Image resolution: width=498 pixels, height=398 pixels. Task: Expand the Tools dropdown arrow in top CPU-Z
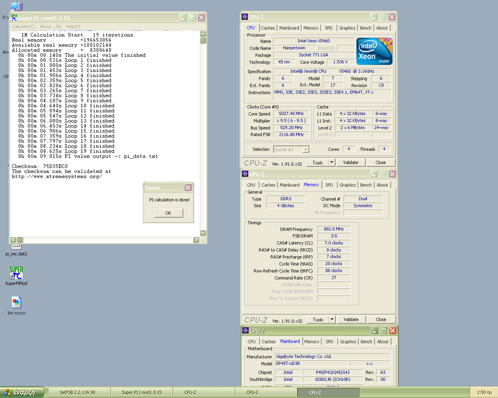[x=331, y=163]
